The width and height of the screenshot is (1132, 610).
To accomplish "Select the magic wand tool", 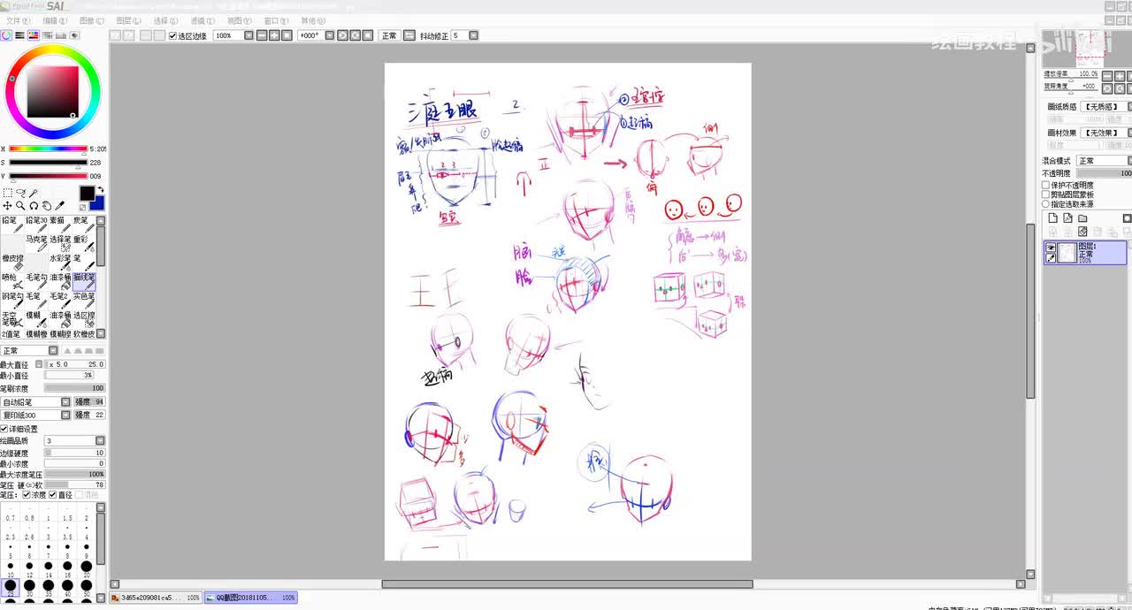I will click(34, 193).
